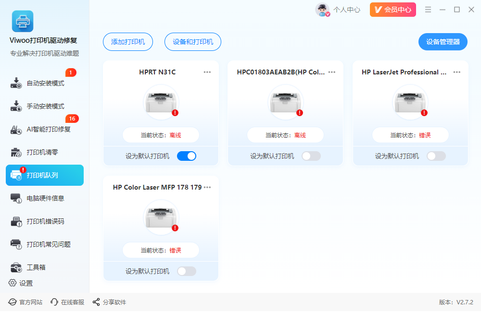This screenshot has height=312, width=481.
Task: Open the hamburger main menu
Action: click(428, 10)
